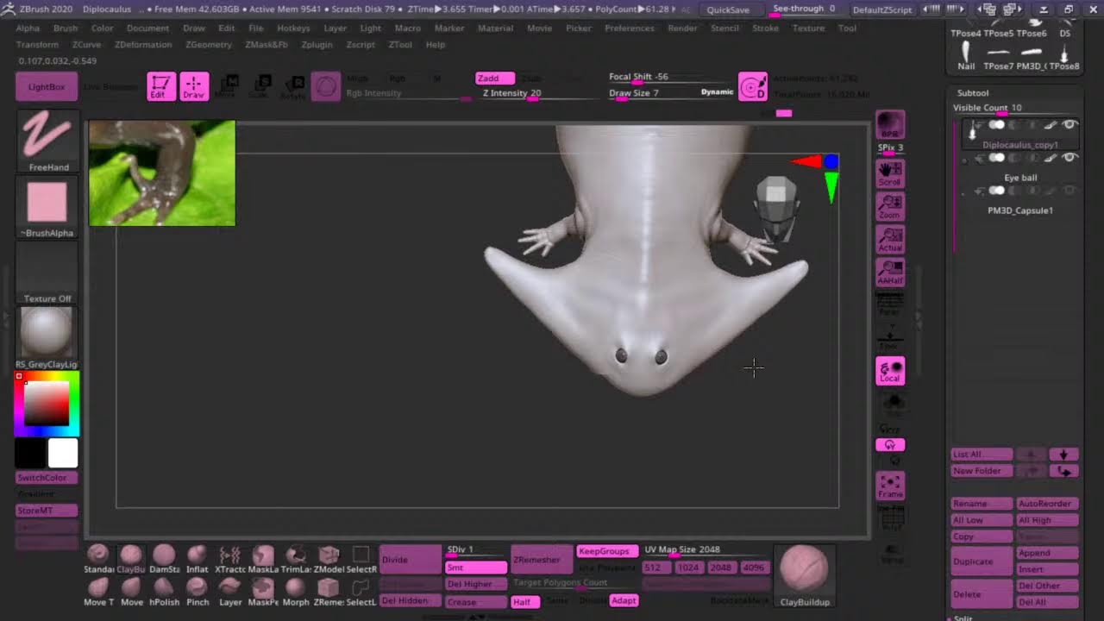Screen dimensions: 1104x621
Task: Select the Standard brush icon
Action: coord(98,559)
